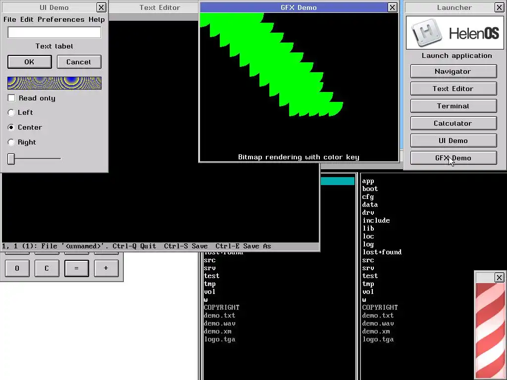
Task: Click the 0 key on the calculator
Action: [17, 268]
